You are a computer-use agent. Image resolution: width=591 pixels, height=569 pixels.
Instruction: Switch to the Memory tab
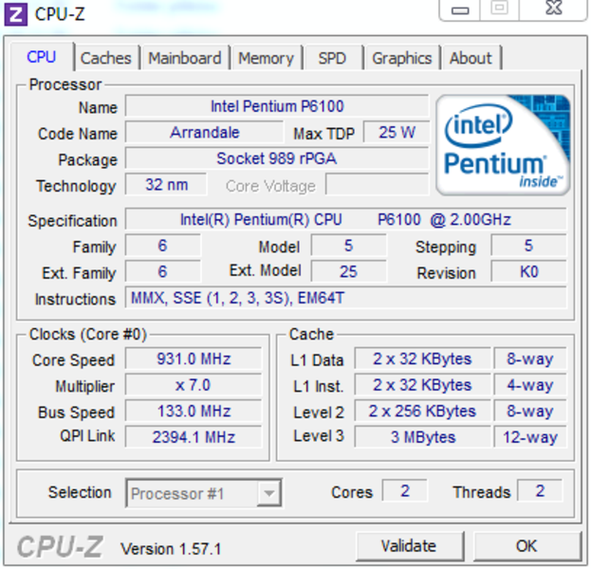(x=267, y=59)
